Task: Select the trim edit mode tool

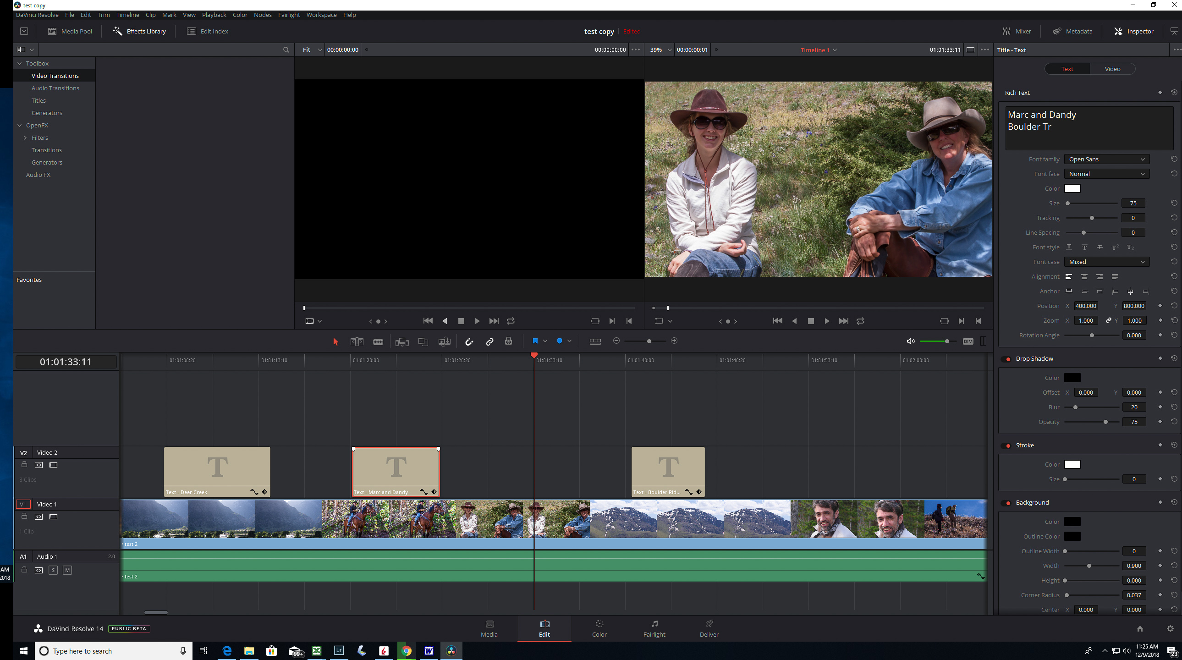Action: point(357,341)
